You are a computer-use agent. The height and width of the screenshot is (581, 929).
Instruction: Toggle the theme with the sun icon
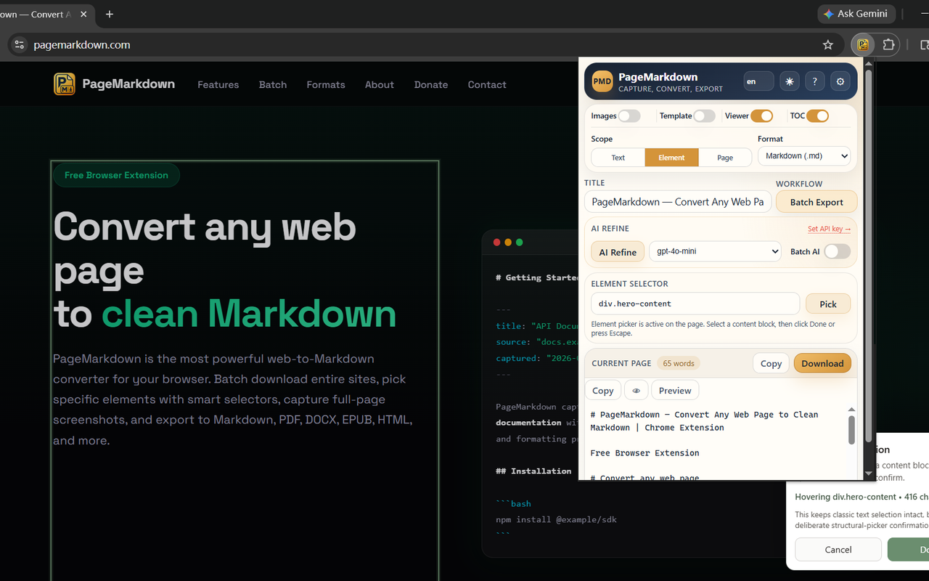coord(790,81)
